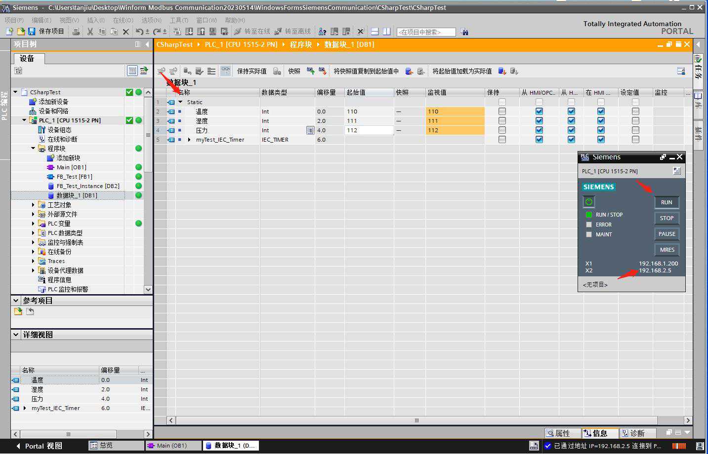Open the 在线(O) menu
Screen dimensions: 708x454
123,20
